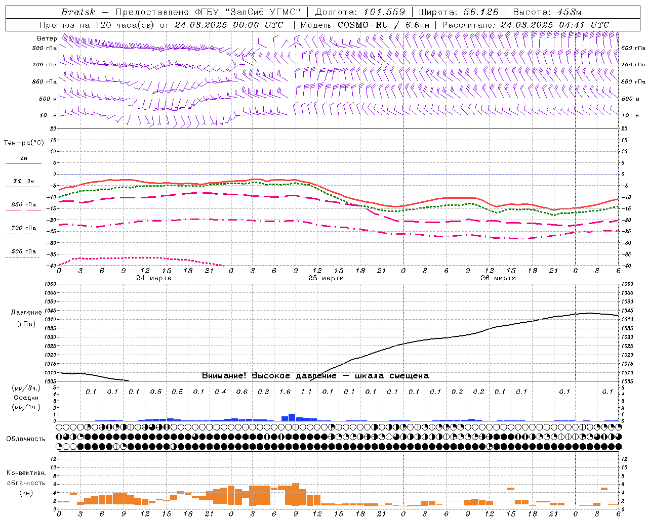Click the "Высота: 453м" header value
Screen dimensions: 648x518
(547, 12)
